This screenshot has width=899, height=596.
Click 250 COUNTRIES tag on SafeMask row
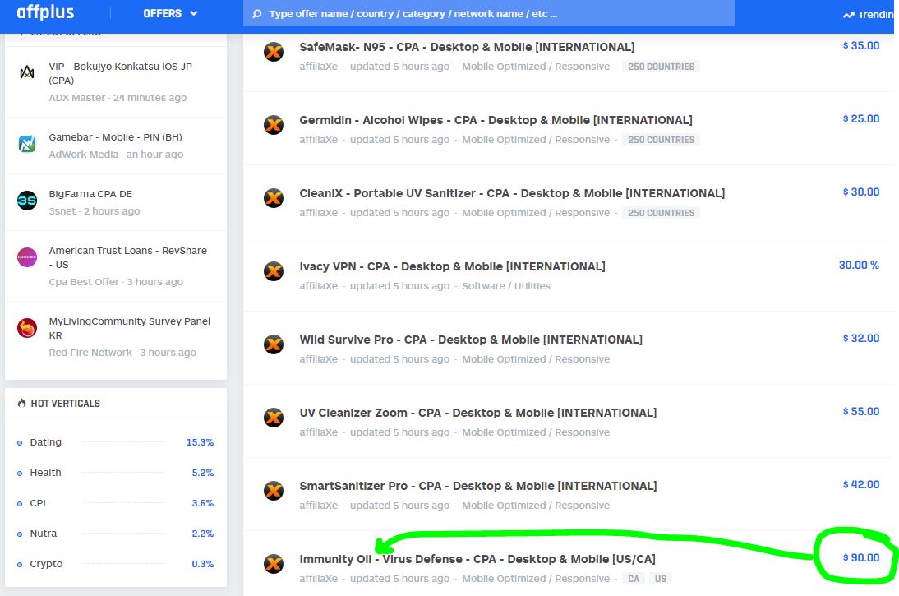click(661, 67)
